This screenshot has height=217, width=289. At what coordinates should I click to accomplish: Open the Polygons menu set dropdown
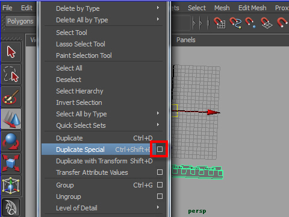tap(20, 21)
